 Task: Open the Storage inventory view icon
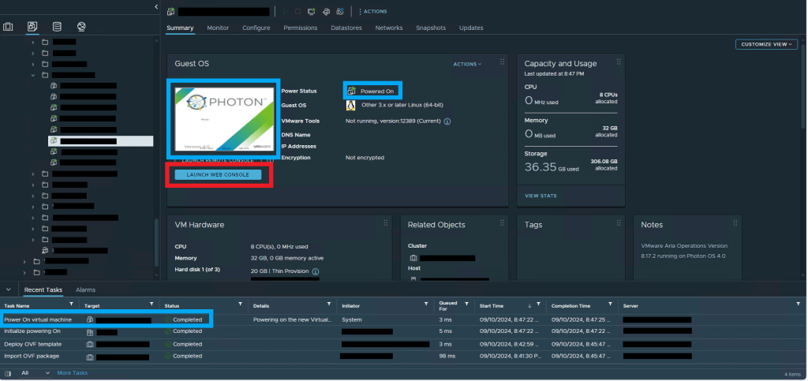(56, 27)
